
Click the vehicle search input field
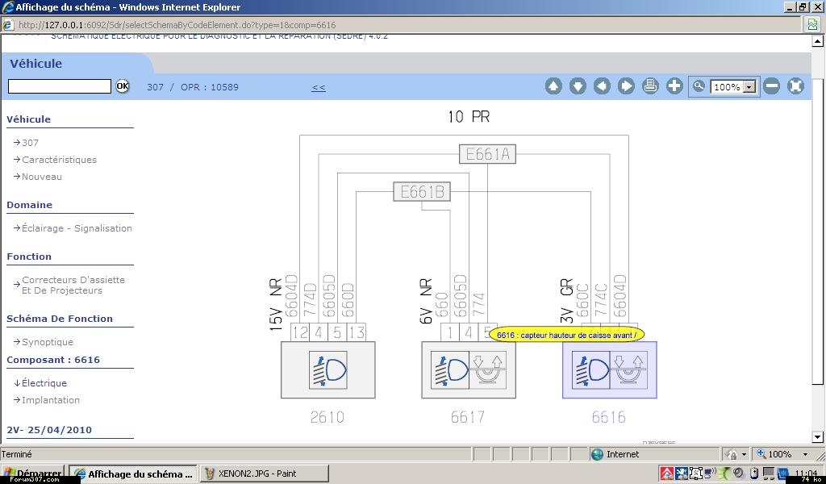60,86
